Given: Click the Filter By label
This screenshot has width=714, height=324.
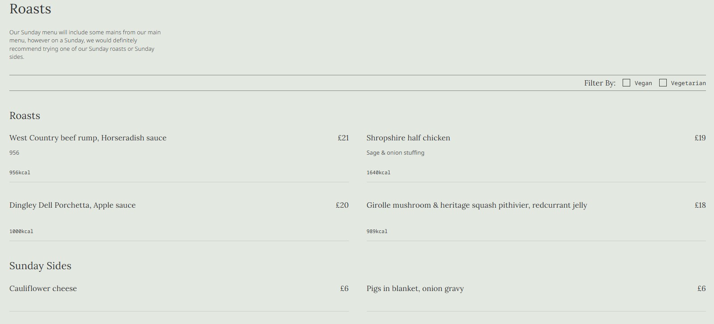Looking at the screenshot, I should (599, 83).
